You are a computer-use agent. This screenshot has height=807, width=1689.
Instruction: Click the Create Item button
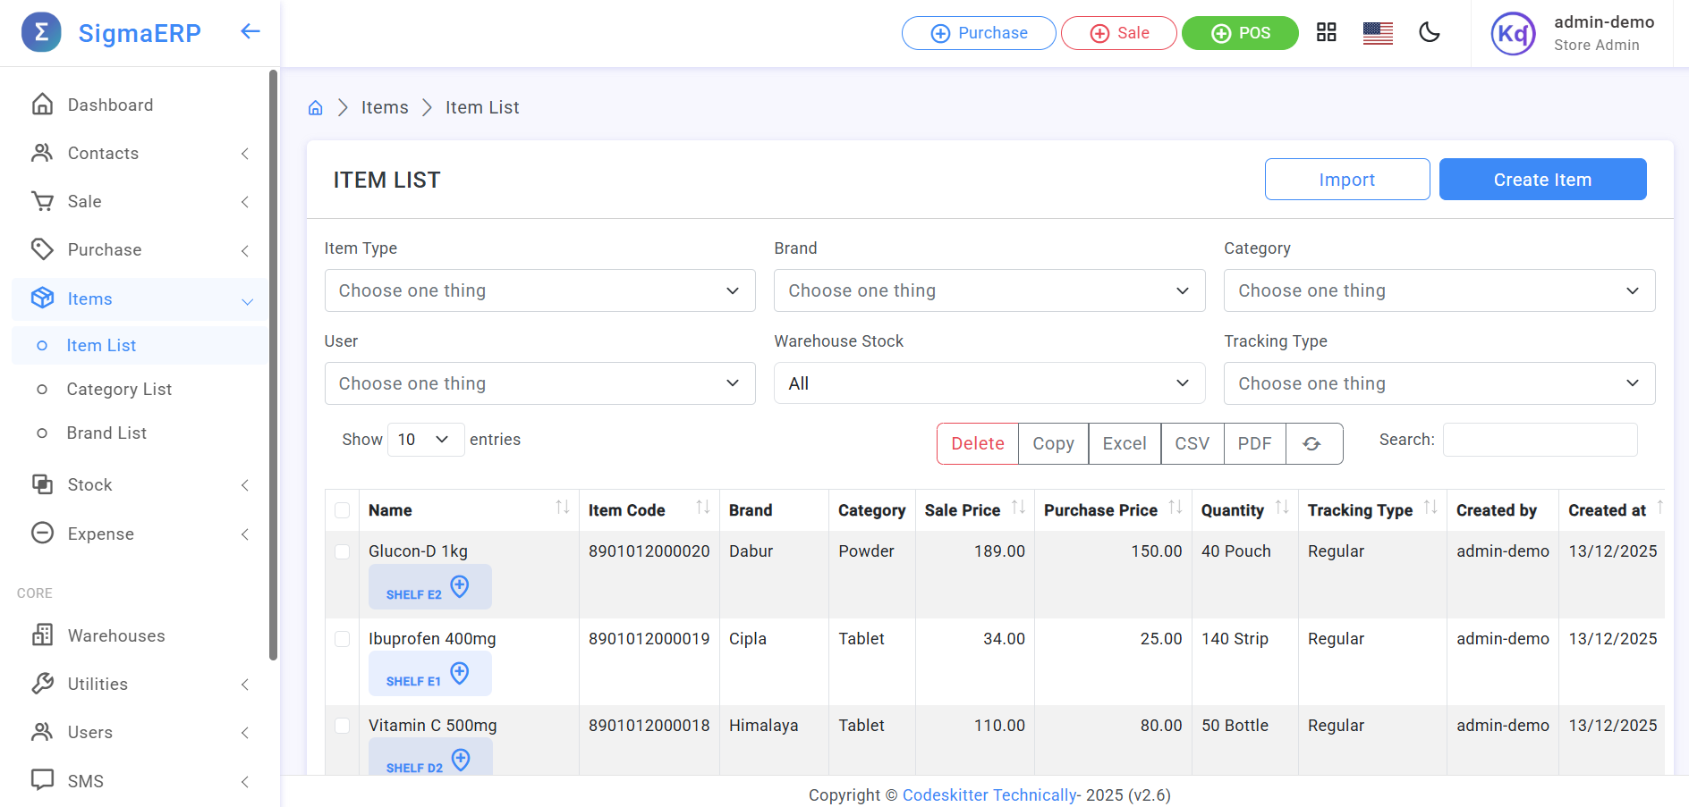pyautogui.click(x=1542, y=179)
